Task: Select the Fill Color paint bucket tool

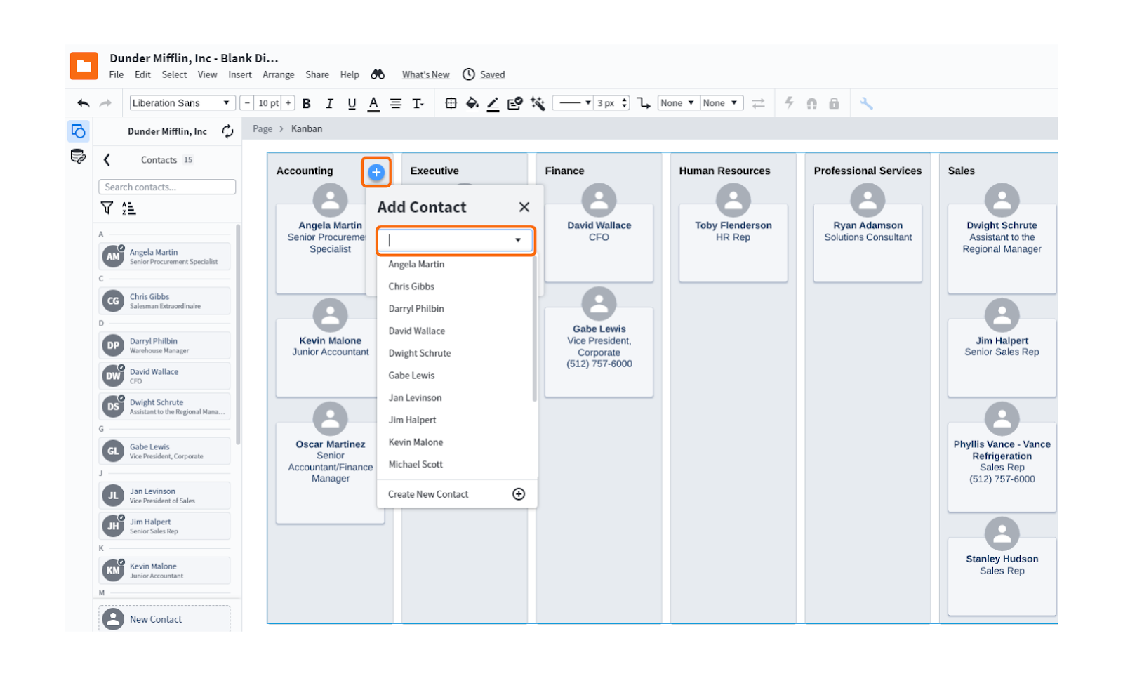Action: tap(472, 102)
